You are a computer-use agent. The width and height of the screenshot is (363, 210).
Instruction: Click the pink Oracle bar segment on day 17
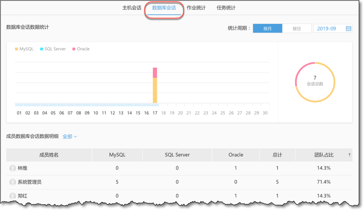155,73
